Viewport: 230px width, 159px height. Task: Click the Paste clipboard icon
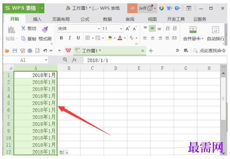(12, 30)
